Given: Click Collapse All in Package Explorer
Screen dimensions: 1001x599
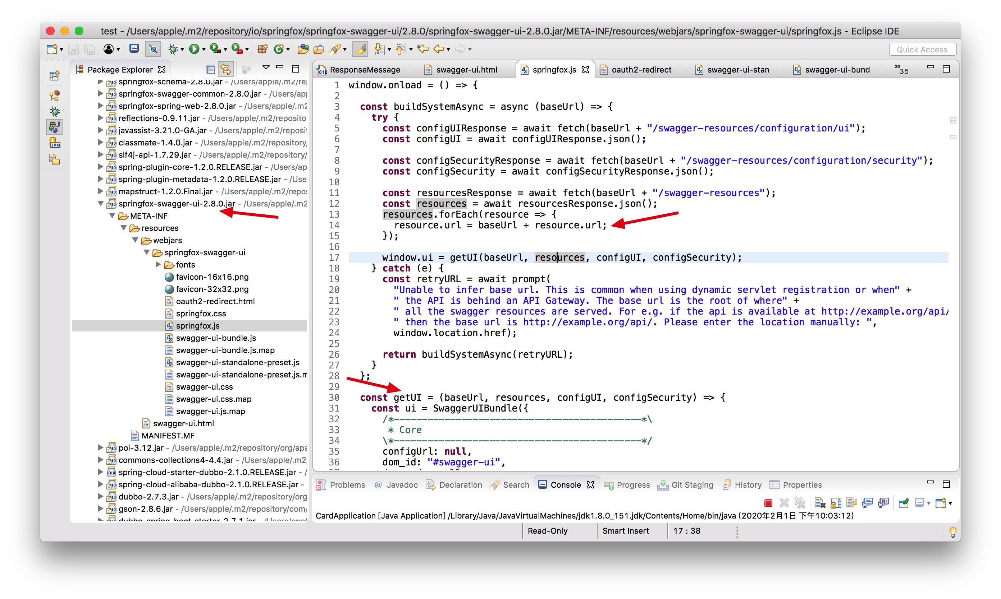Looking at the screenshot, I should coord(210,69).
